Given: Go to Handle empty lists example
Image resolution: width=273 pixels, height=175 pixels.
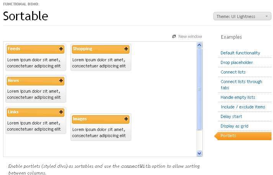Looking at the screenshot, I should [237, 97].
